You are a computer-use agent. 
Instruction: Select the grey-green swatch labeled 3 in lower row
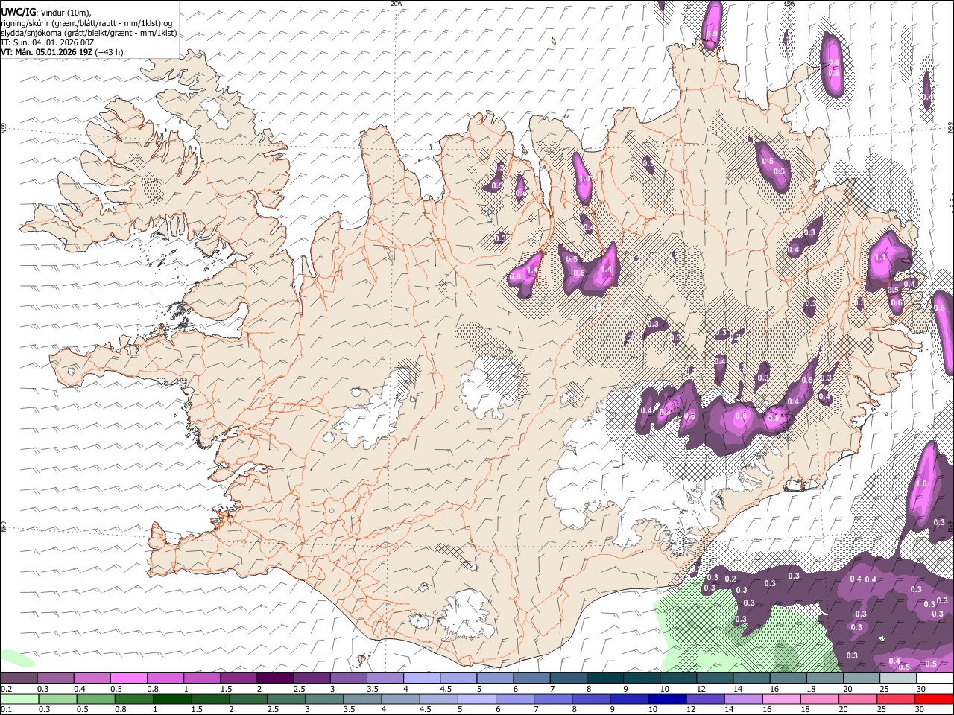pos(324,699)
